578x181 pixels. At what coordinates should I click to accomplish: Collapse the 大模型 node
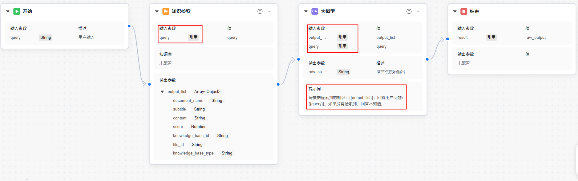[306, 11]
